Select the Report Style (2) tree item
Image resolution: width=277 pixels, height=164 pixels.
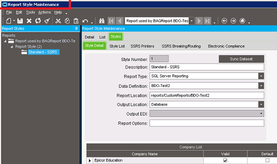29,47
